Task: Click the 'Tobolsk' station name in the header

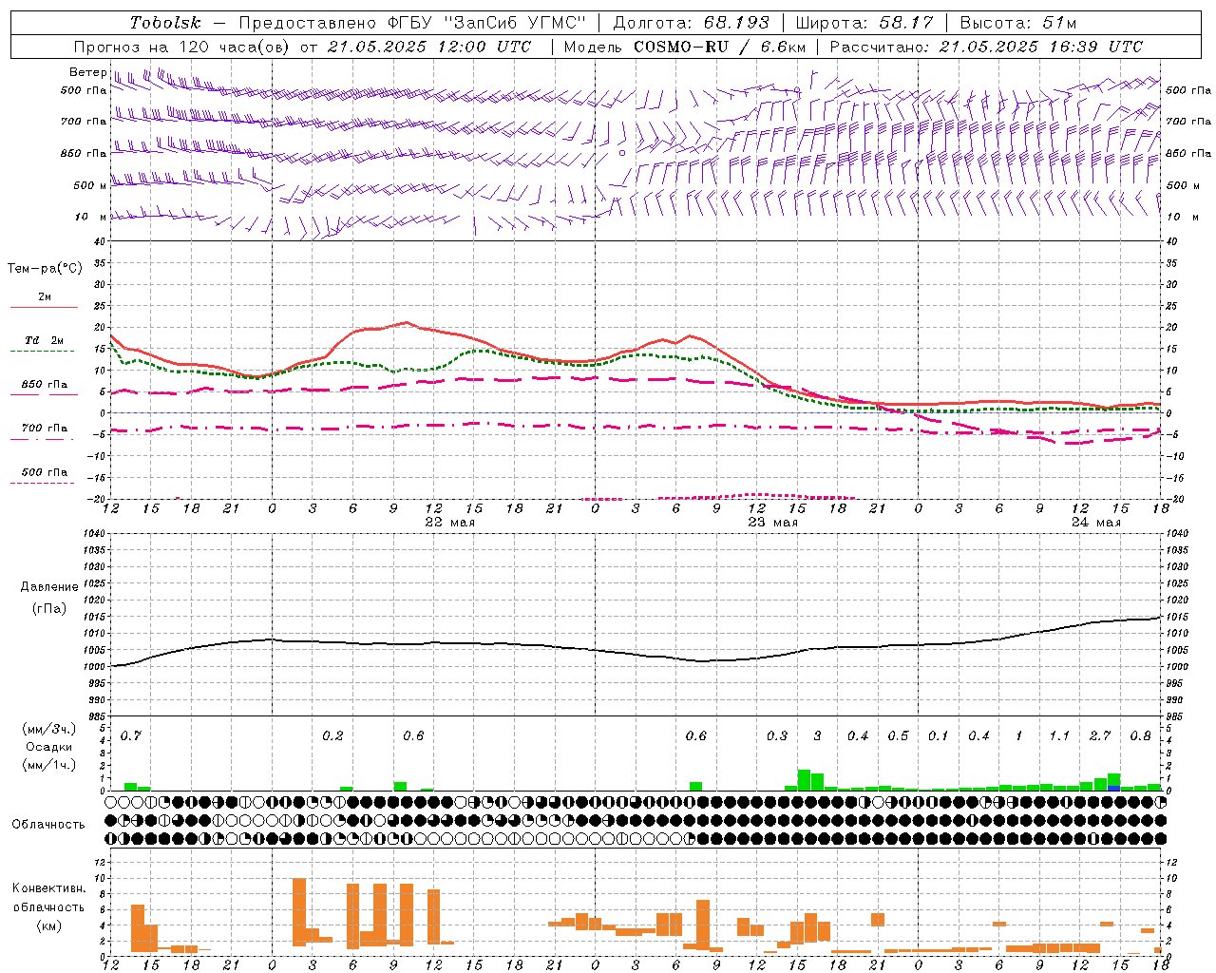Action: click(x=165, y=23)
